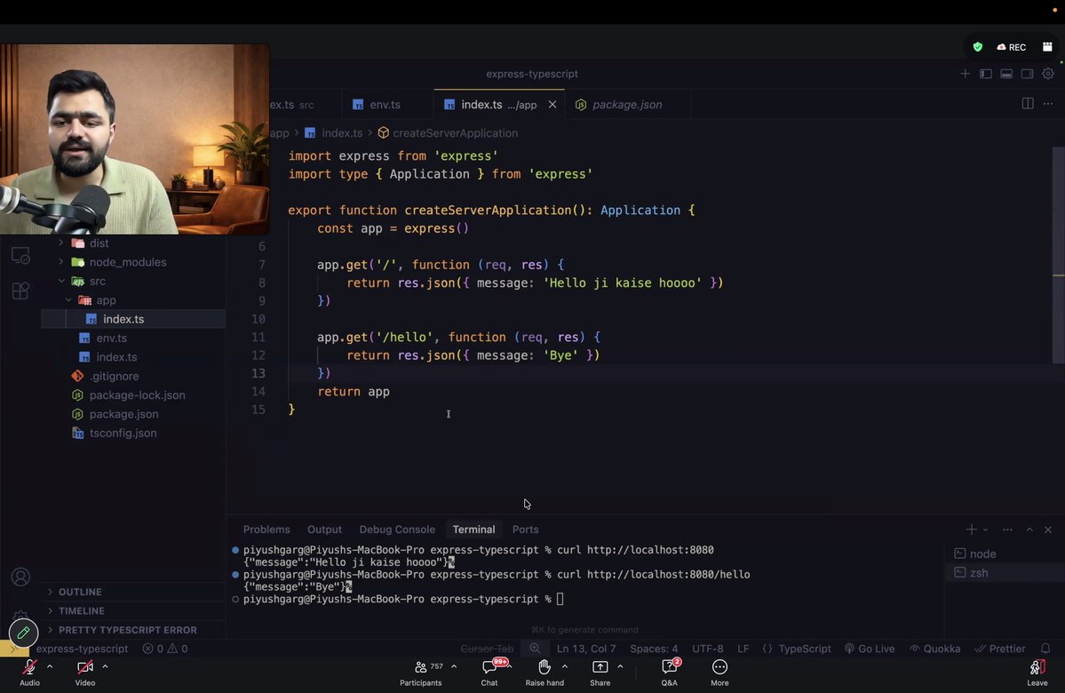Open the Accounts icon in activity bar
This screenshot has height=693, width=1065.
click(x=20, y=577)
